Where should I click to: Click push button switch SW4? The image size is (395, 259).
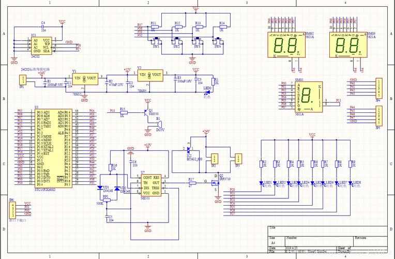tap(218, 40)
